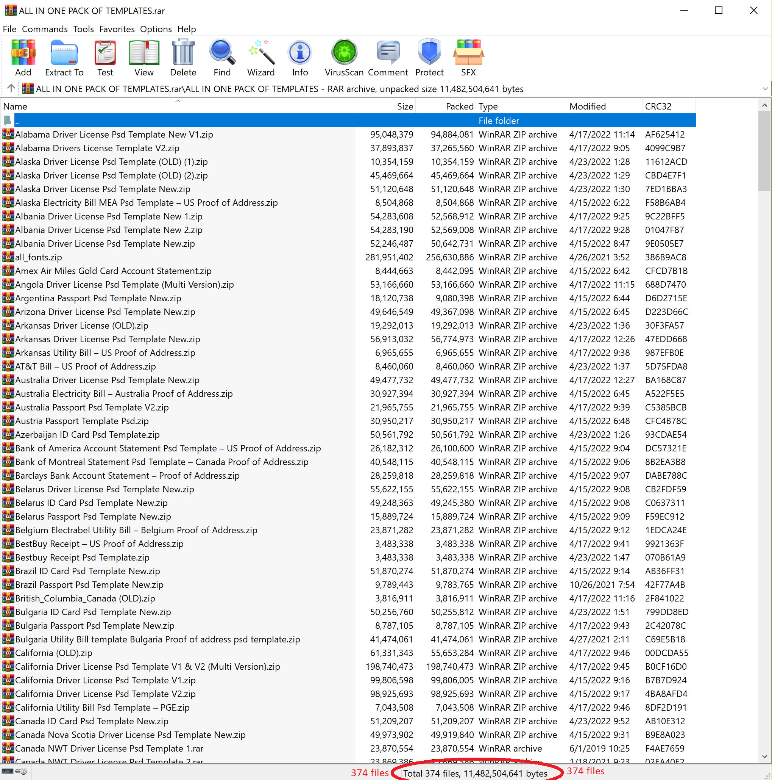Select the all_fonts.zip file
772x780 pixels.
(39, 258)
